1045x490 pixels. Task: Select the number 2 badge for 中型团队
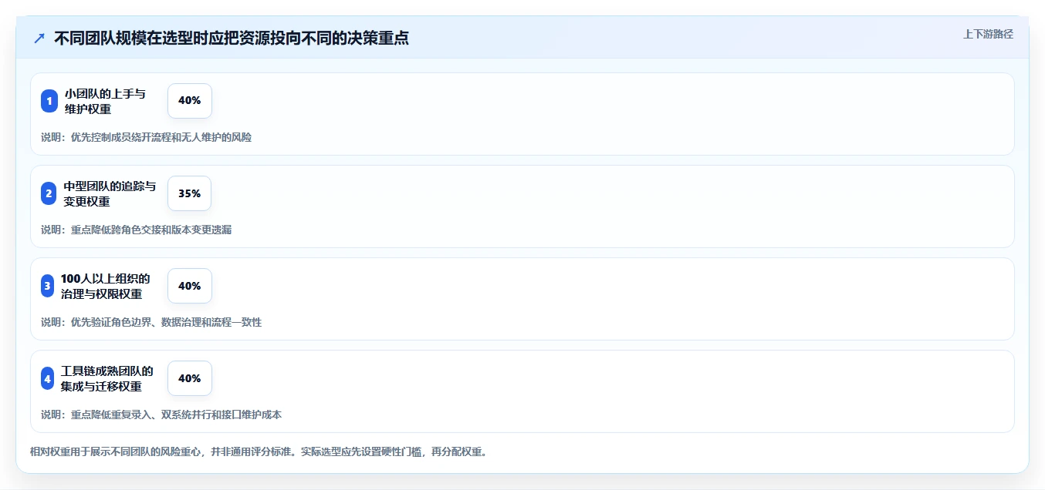coord(49,193)
